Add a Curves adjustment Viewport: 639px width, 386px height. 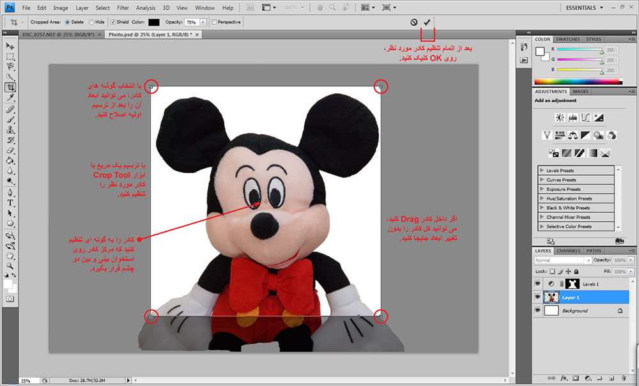pos(585,118)
